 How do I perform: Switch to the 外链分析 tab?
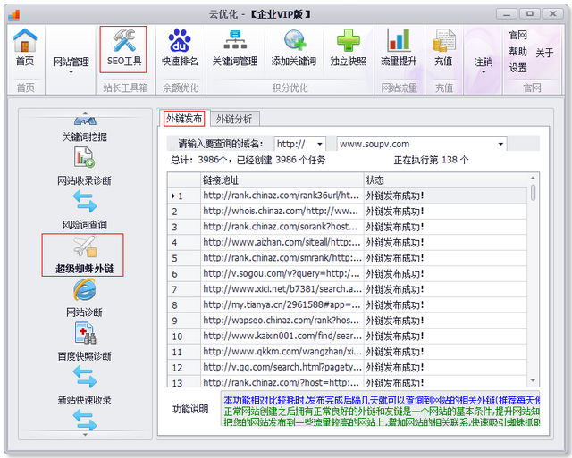[234, 119]
